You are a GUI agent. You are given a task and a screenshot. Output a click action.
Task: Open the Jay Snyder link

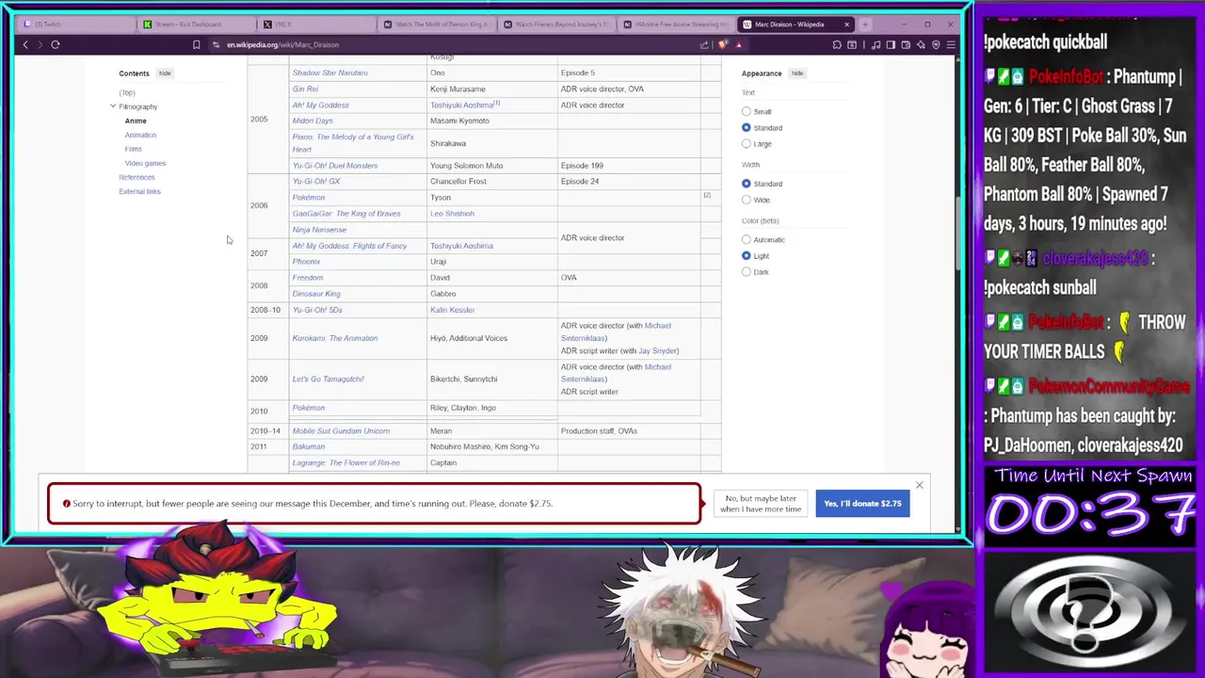pos(658,350)
